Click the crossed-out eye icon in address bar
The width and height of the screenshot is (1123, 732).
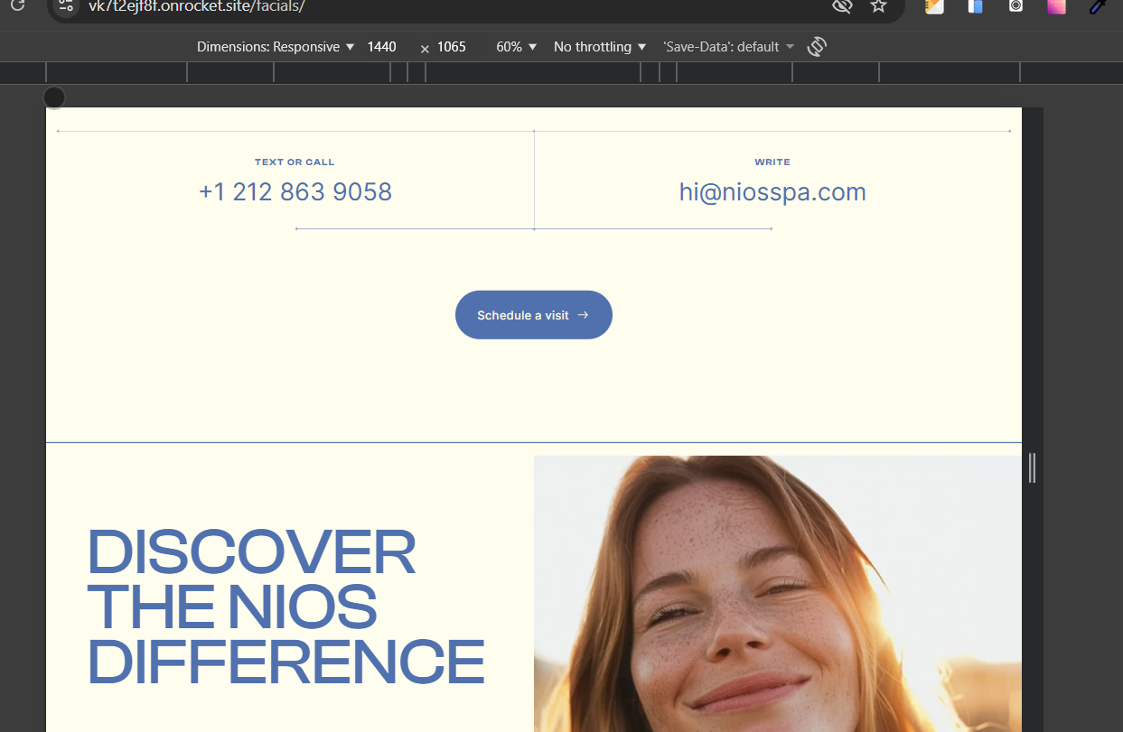coord(842,6)
